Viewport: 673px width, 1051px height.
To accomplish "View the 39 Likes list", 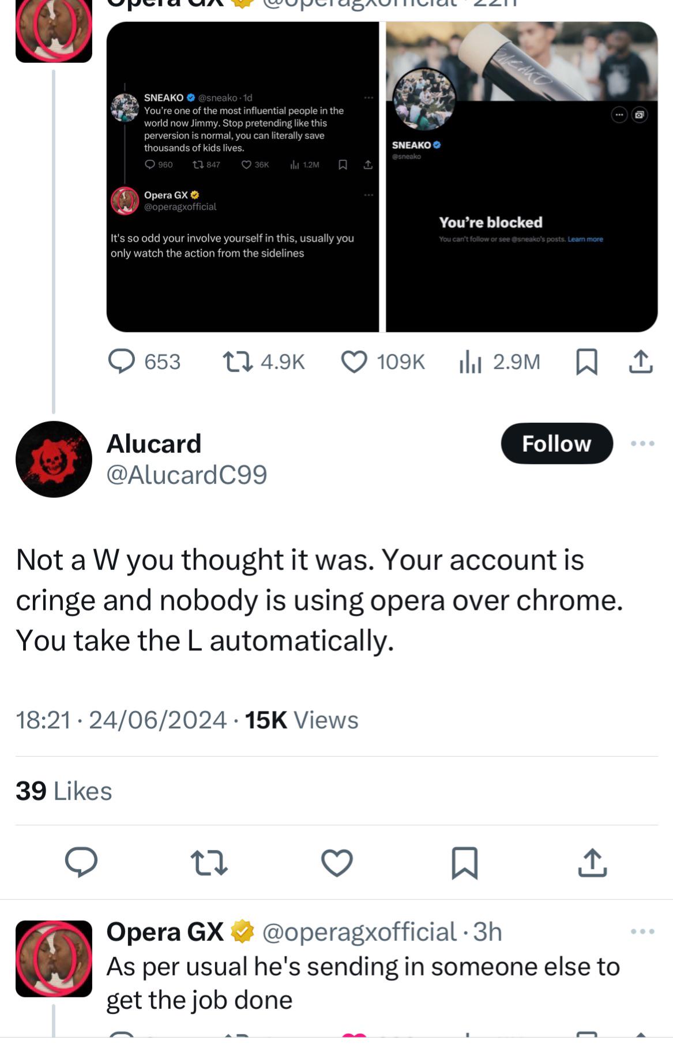I will [x=63, y=791].
